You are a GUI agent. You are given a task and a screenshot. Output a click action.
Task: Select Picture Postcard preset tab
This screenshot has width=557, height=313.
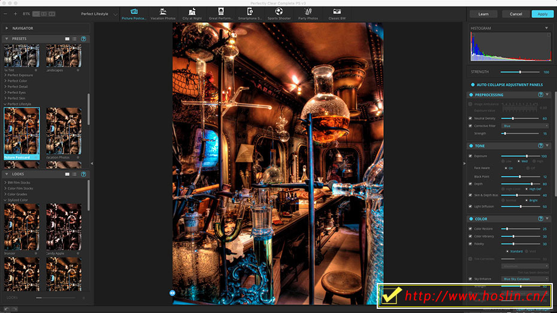(134, 14)
